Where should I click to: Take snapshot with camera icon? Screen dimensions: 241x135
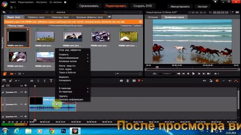[134, 81]
